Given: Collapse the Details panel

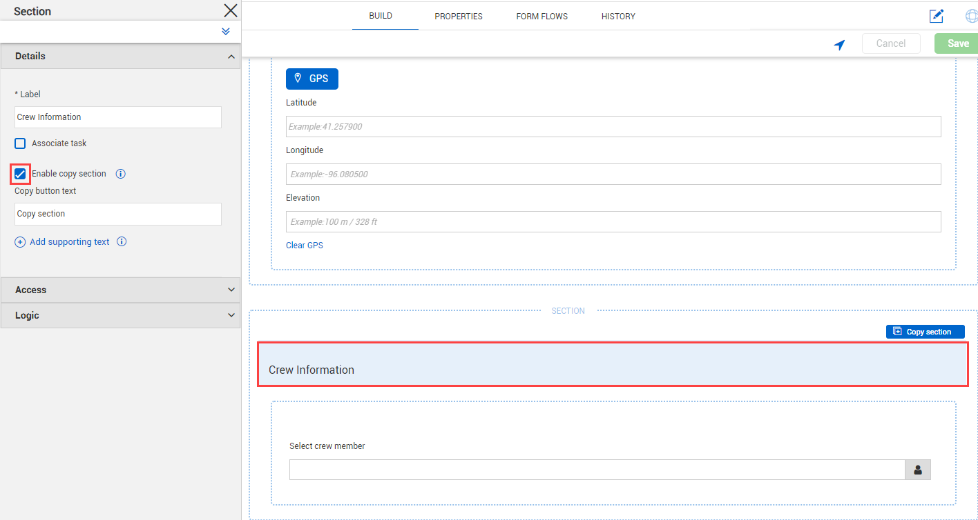Looking at the screenshot, I should pyautogui.click(x=231, y=57).
